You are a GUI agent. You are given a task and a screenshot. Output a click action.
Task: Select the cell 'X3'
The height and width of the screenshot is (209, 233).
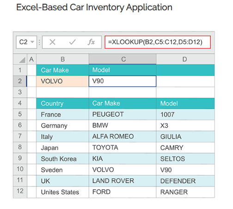185,125
